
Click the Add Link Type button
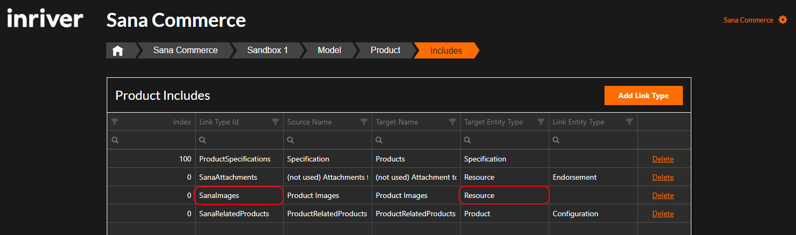click(x=643, y=96)
